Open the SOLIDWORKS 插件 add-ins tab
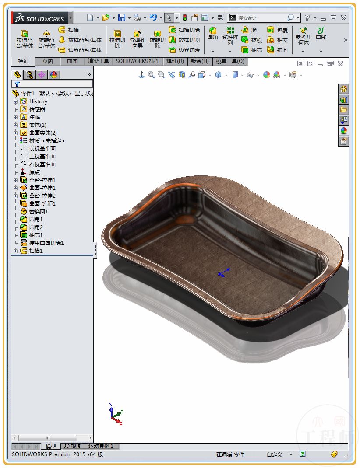 click(x=138, y=61)
